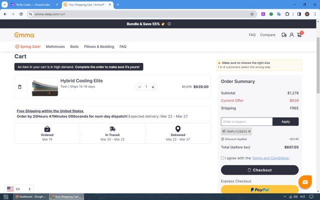Open the Terms and Conditions link
320x200 pixels.
pyautogui.click(x=270, y=158)
